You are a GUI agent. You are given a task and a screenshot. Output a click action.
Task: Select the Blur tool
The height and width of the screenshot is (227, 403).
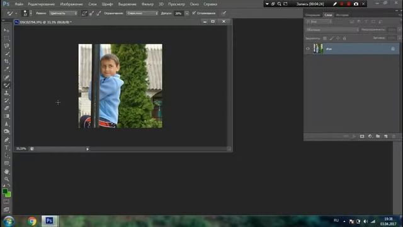(6, 124)
